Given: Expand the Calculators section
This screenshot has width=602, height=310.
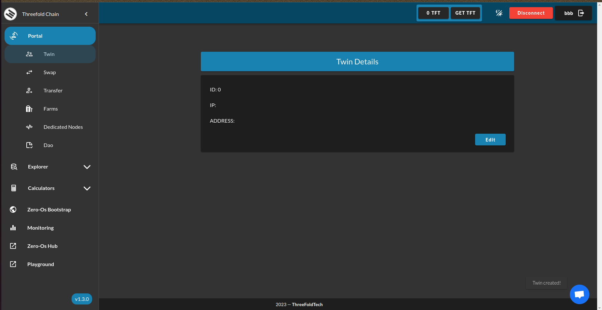Looking at the screenshot, I should [87, 188].
